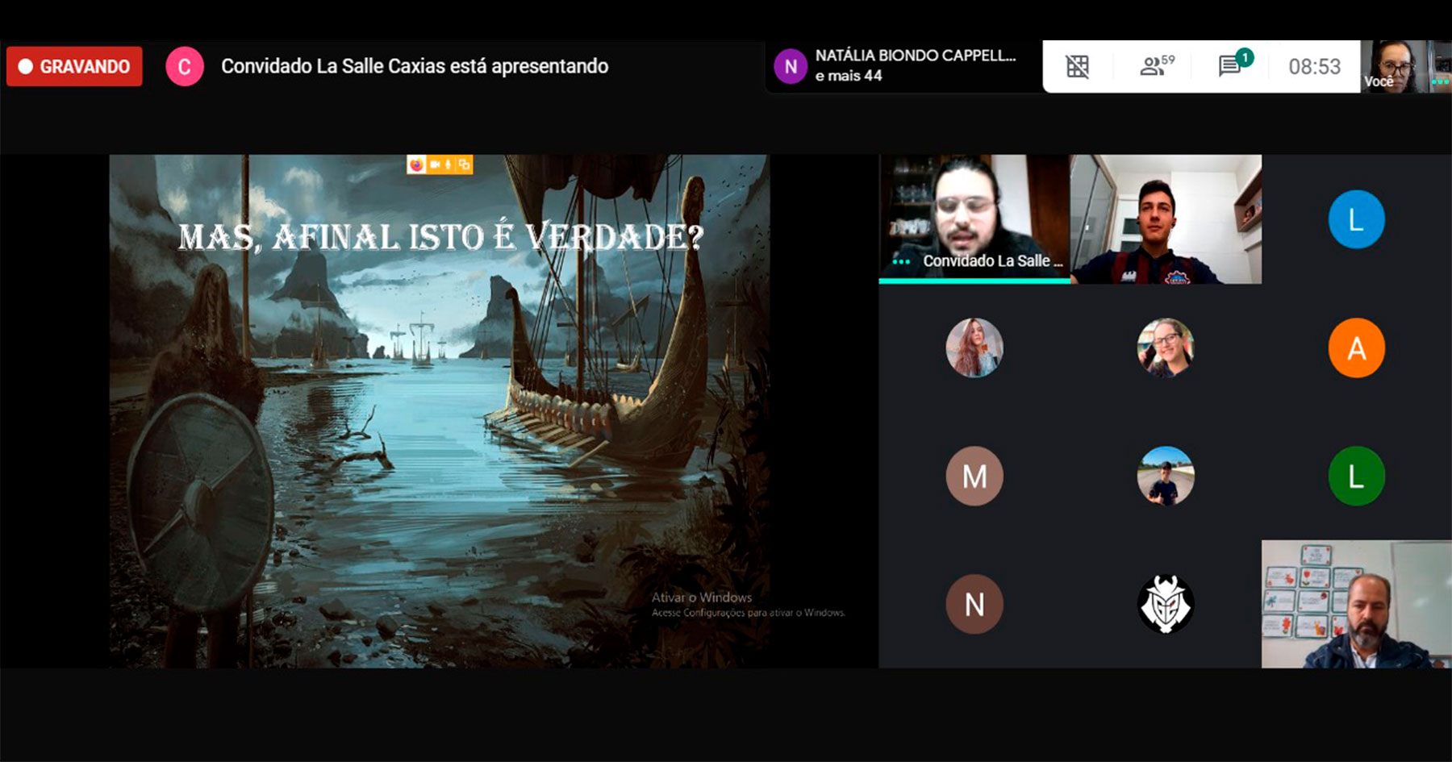Click the screen-share icon on the orange sharing bar
Viewport: 1452px width, 762px height.
[464, 164]
